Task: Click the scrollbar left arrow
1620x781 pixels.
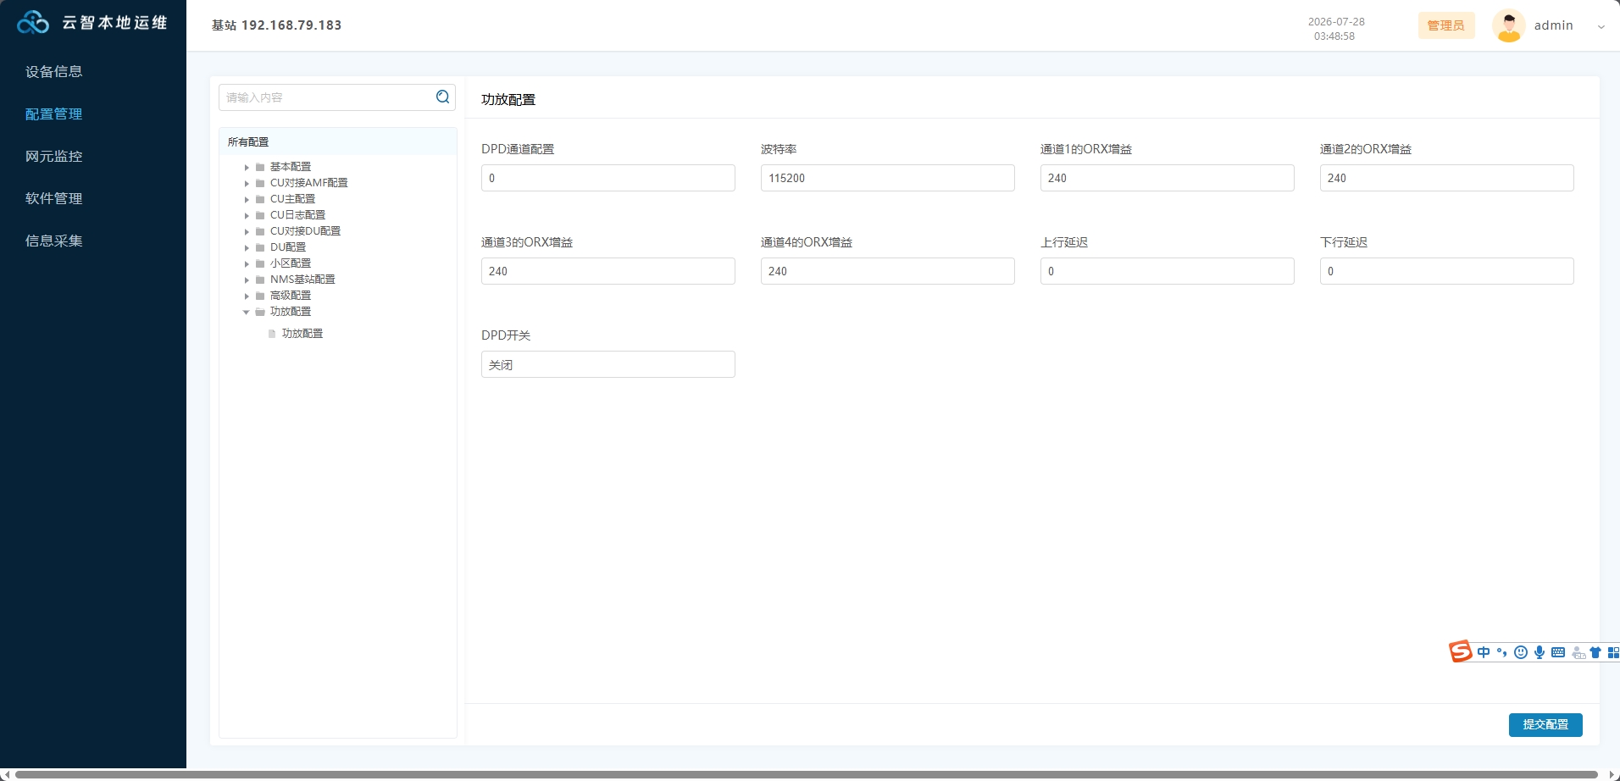Action: (6, 774)
